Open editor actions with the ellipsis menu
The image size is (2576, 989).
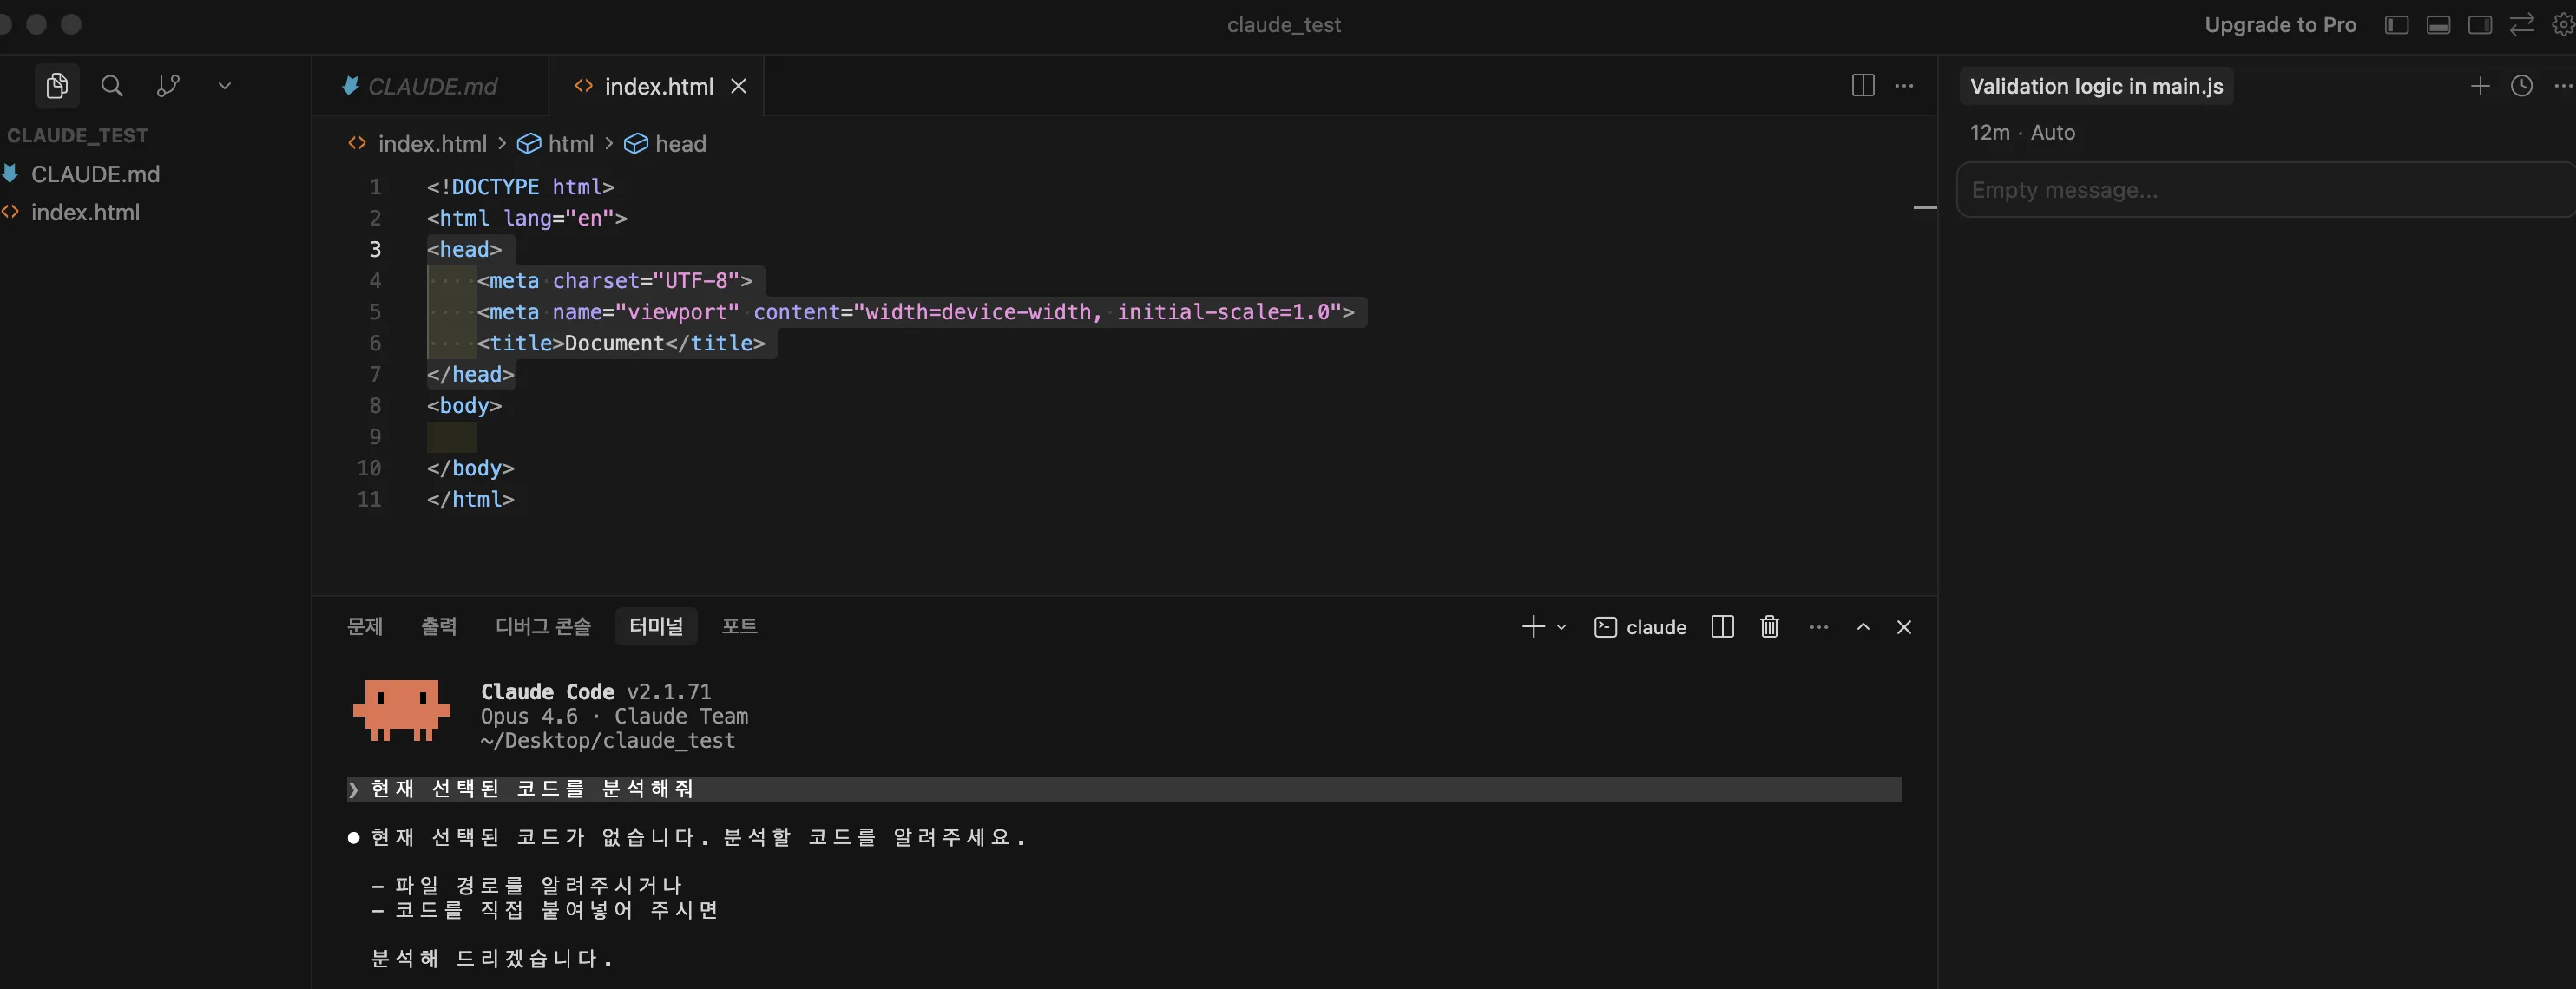[1904, 86]
